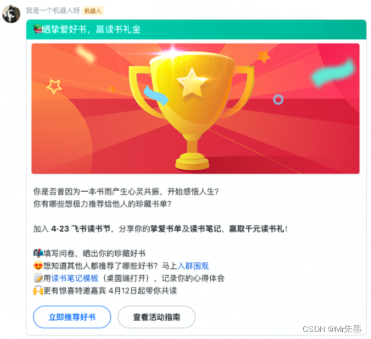Click the card title 晒挚爱好书，赢读书礼金
This screenshot has width=371, height=339.
(91, 30)
